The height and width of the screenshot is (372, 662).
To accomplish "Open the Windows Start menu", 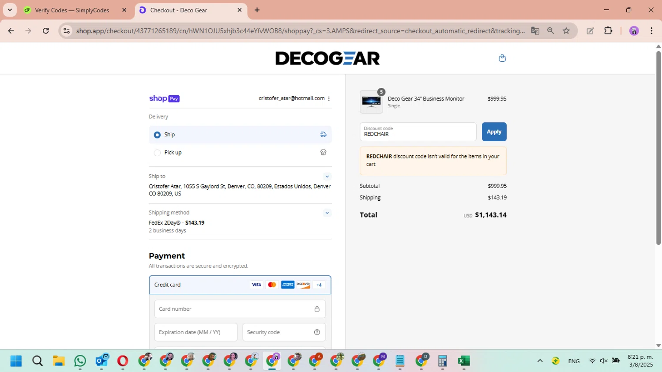I will click(x=16, y=361).
